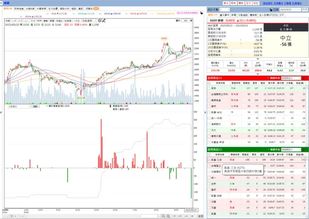Click the splitter arrow between chart and right panel

205,112
